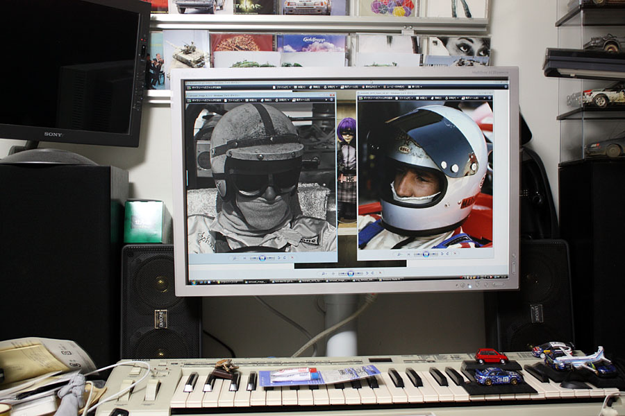The height and width of the screenshot is (416, 625).
Task: Delete the white helmet photo
Action: click(455, 254)
